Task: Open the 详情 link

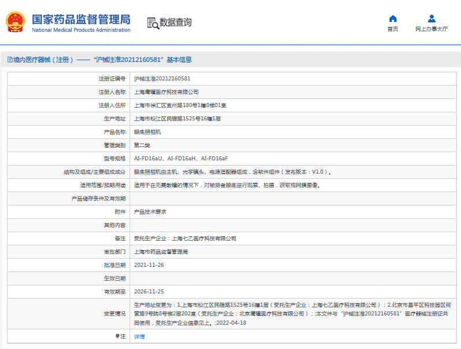Action: pos(139,336)
